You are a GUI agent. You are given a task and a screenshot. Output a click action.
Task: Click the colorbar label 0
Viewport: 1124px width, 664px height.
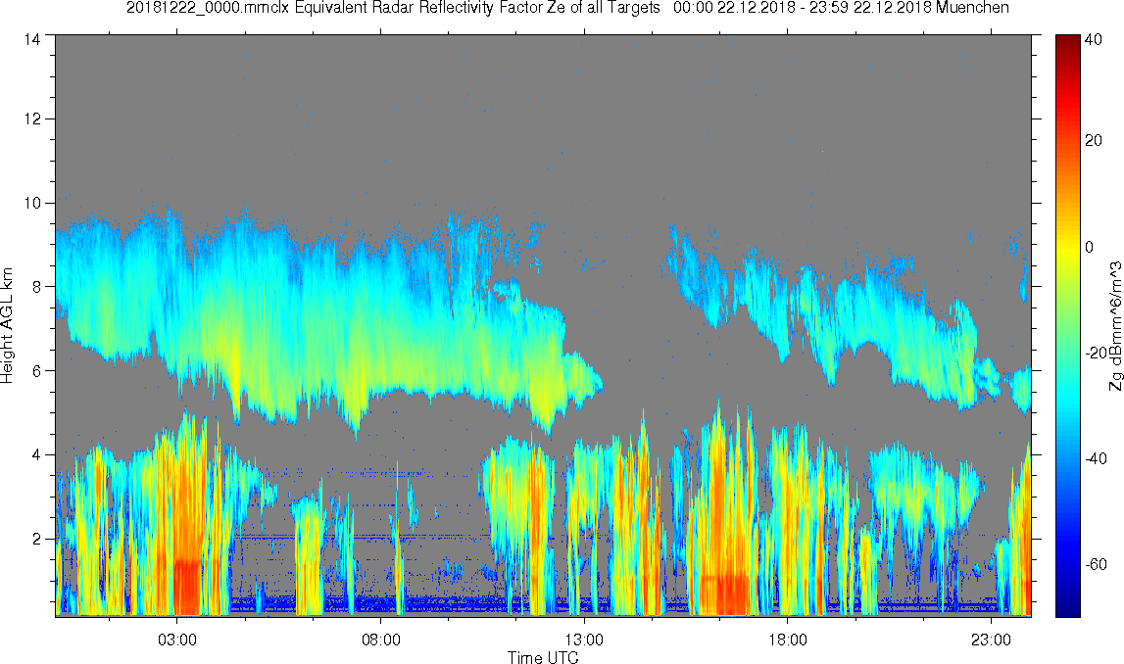[1090, 247]
